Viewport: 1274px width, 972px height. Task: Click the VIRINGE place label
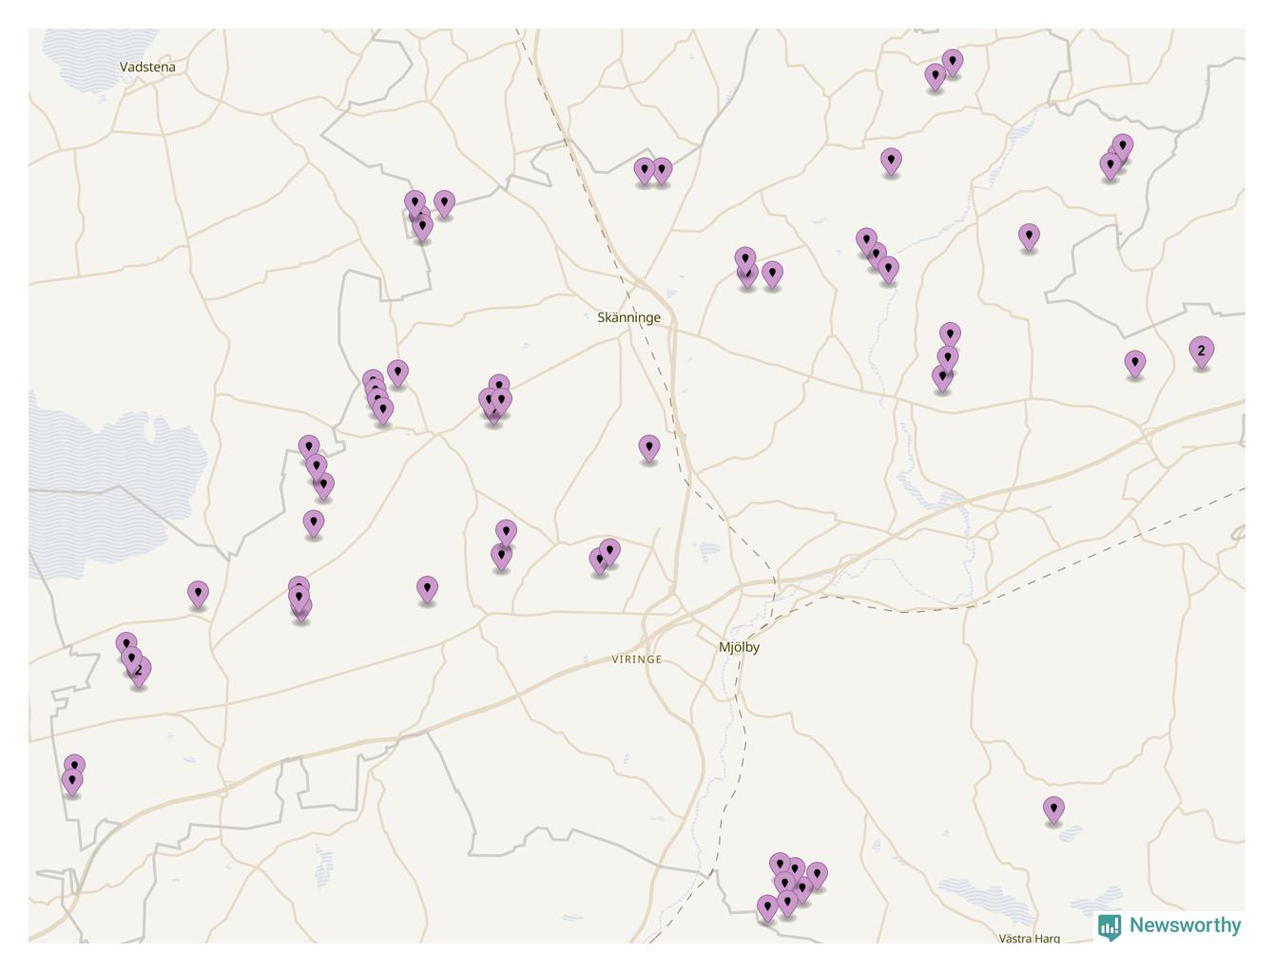click(x=636, y=659)
